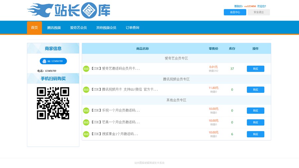299x168 pixels.
Task: Click green 自动 icon beside 腾讯视频月卡
Action: (x=86, y=90)
